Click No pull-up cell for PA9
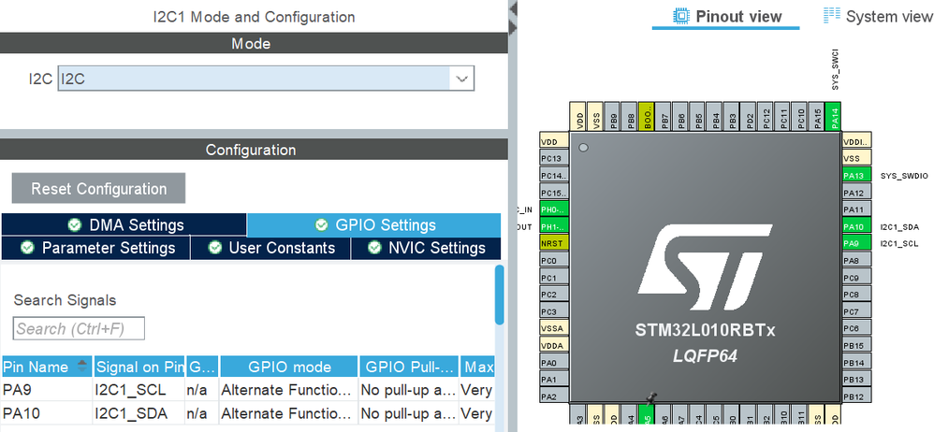This screenshot has width=934, height=432. pos(409,390)
